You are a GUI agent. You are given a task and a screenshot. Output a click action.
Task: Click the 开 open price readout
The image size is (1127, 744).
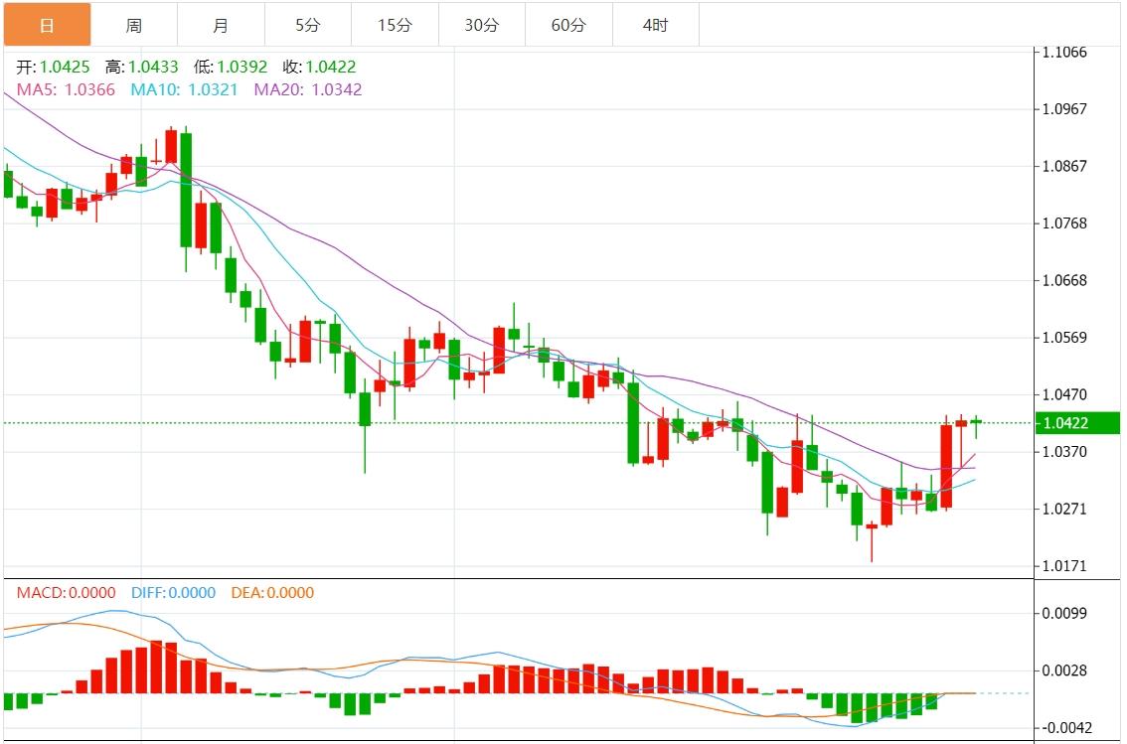tap(53, 68)
